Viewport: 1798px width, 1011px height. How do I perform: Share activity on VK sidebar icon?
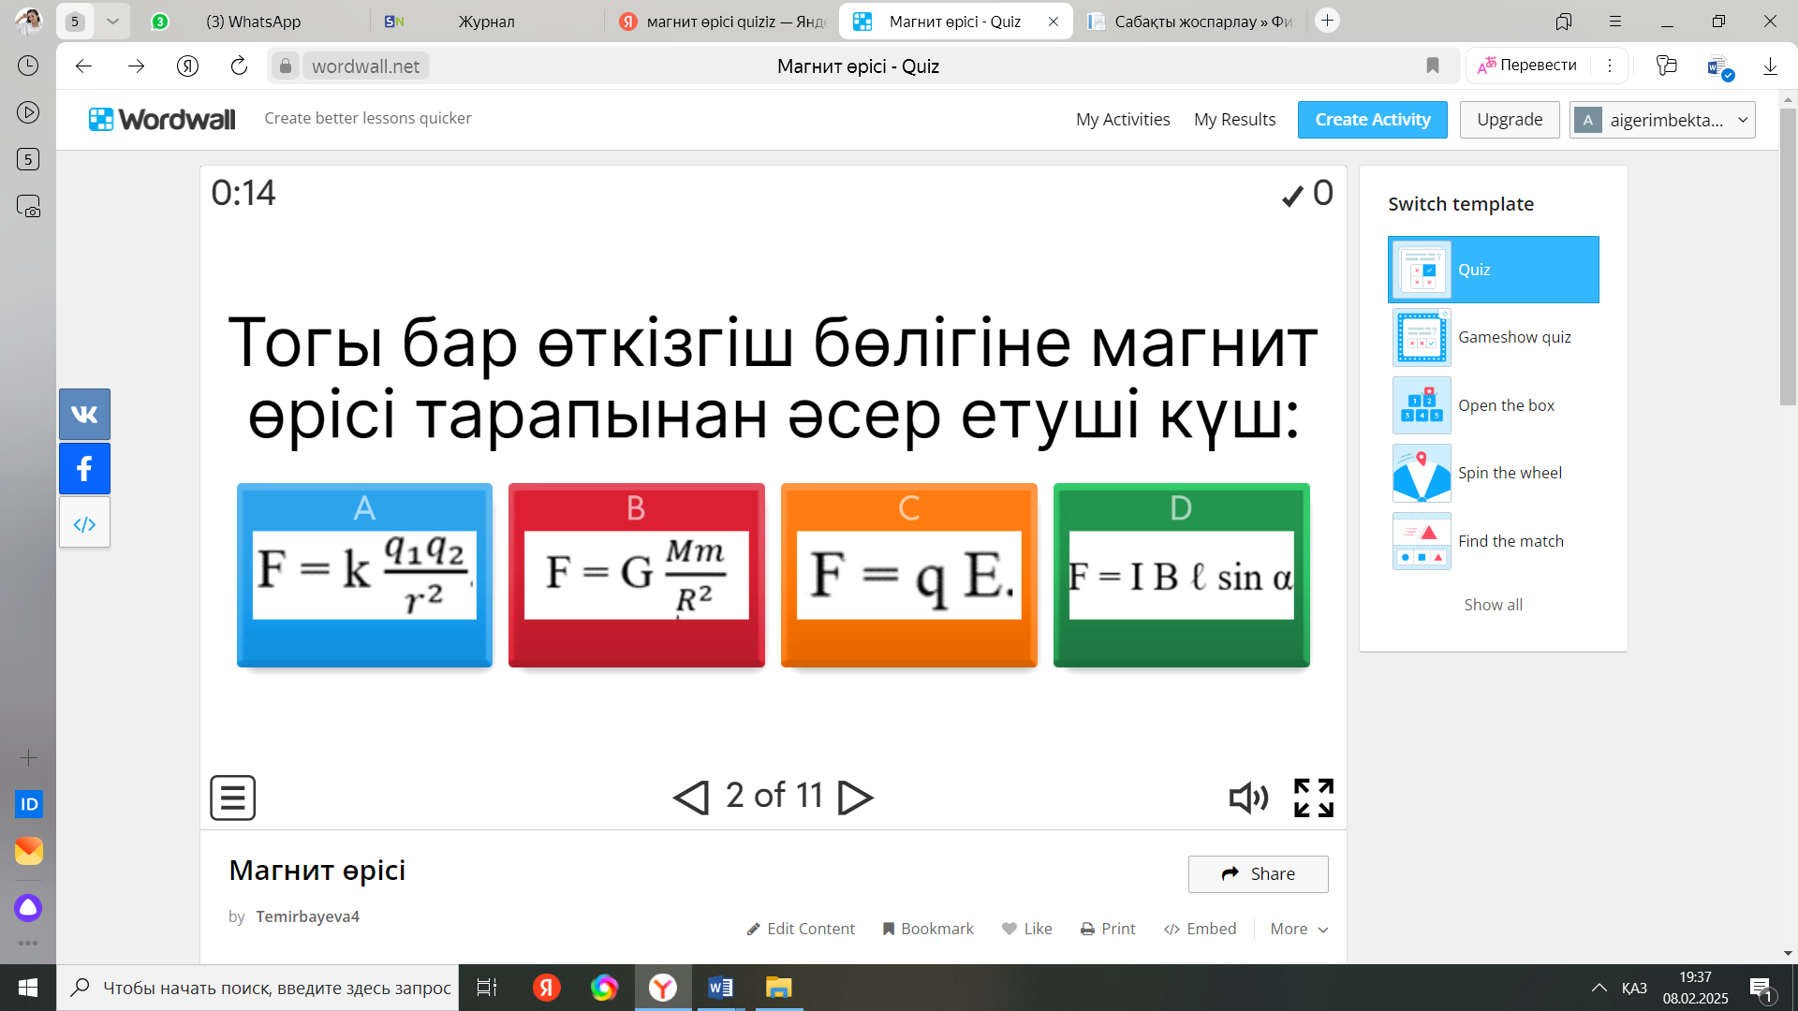coord(84,414)
